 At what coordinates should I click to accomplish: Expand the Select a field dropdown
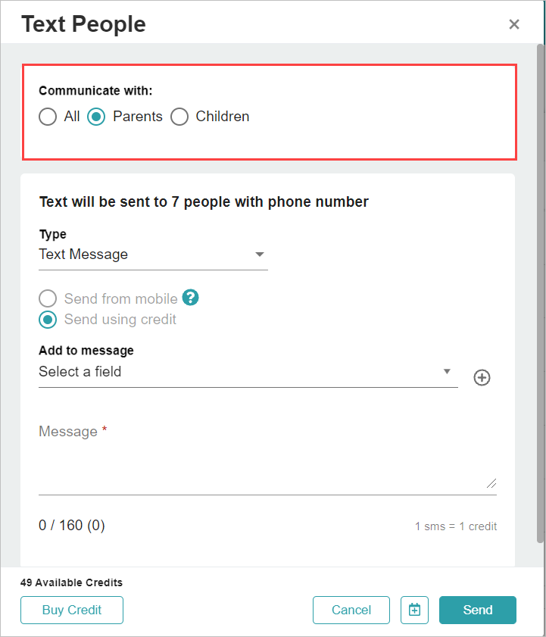pos(248,372)
